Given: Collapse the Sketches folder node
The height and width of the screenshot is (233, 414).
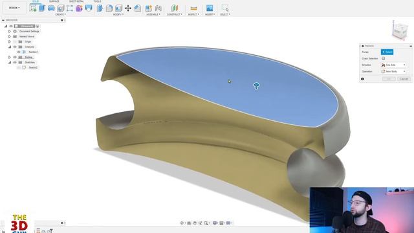Looking at the screenshot, I should coord(10,62).
